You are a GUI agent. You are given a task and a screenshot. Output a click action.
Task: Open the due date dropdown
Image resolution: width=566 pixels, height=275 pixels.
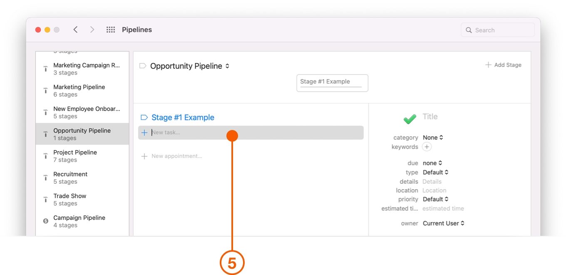[433, 163]
